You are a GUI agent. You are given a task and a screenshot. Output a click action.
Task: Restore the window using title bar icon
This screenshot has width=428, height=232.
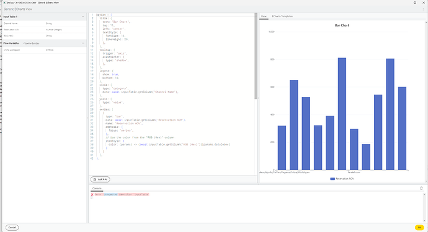[x=414, y=2]
